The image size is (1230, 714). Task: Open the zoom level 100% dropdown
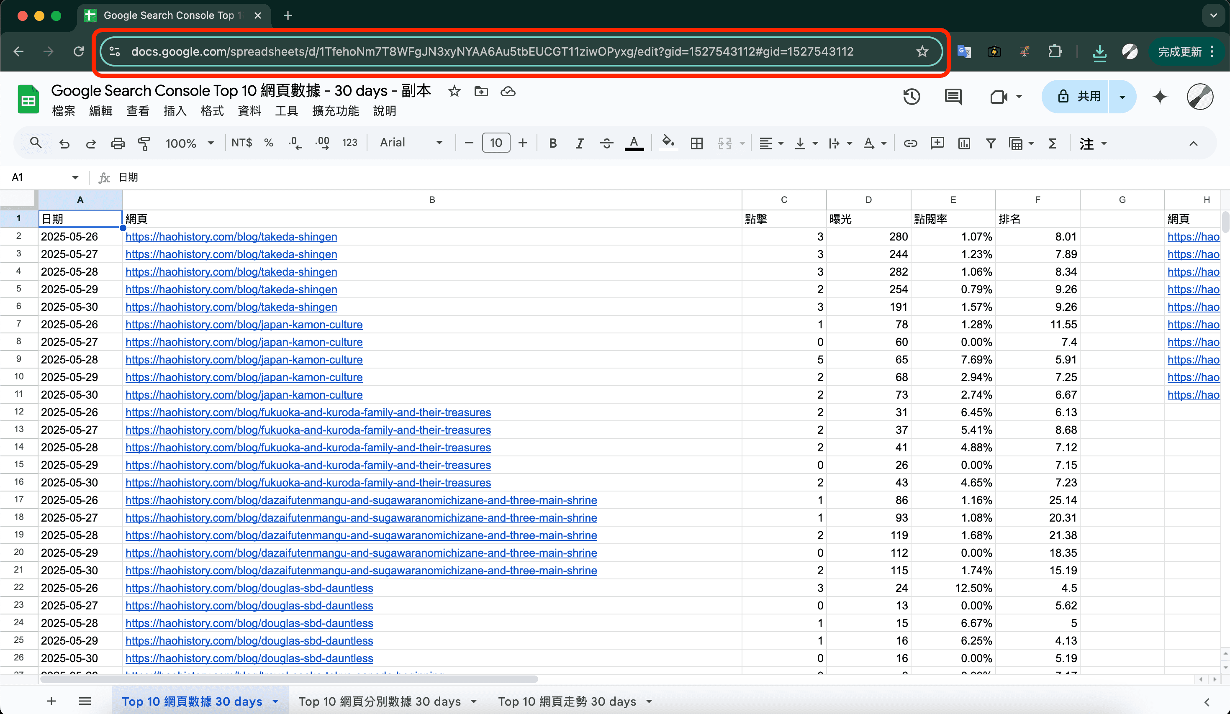[190, 143]
